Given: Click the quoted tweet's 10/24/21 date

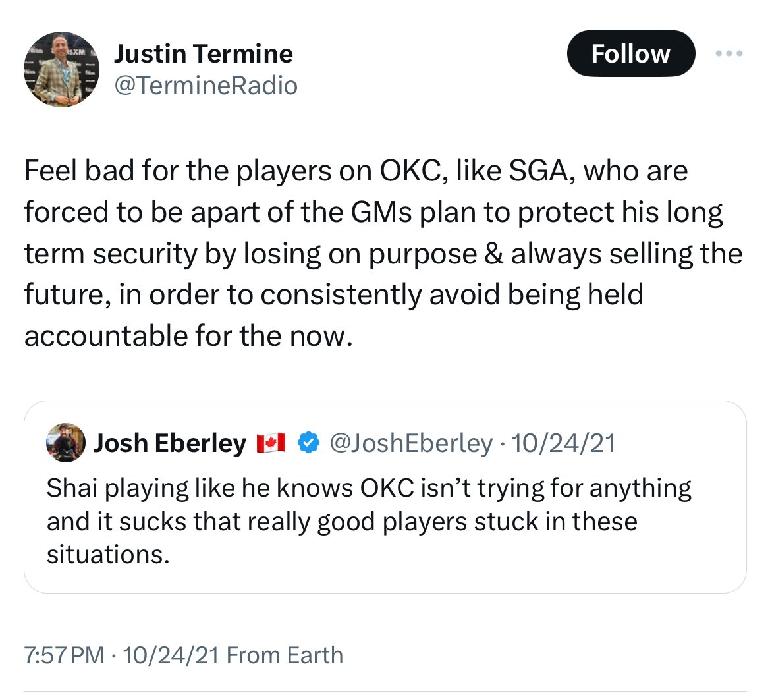Looking at the screenshot, I should [563, 443].
